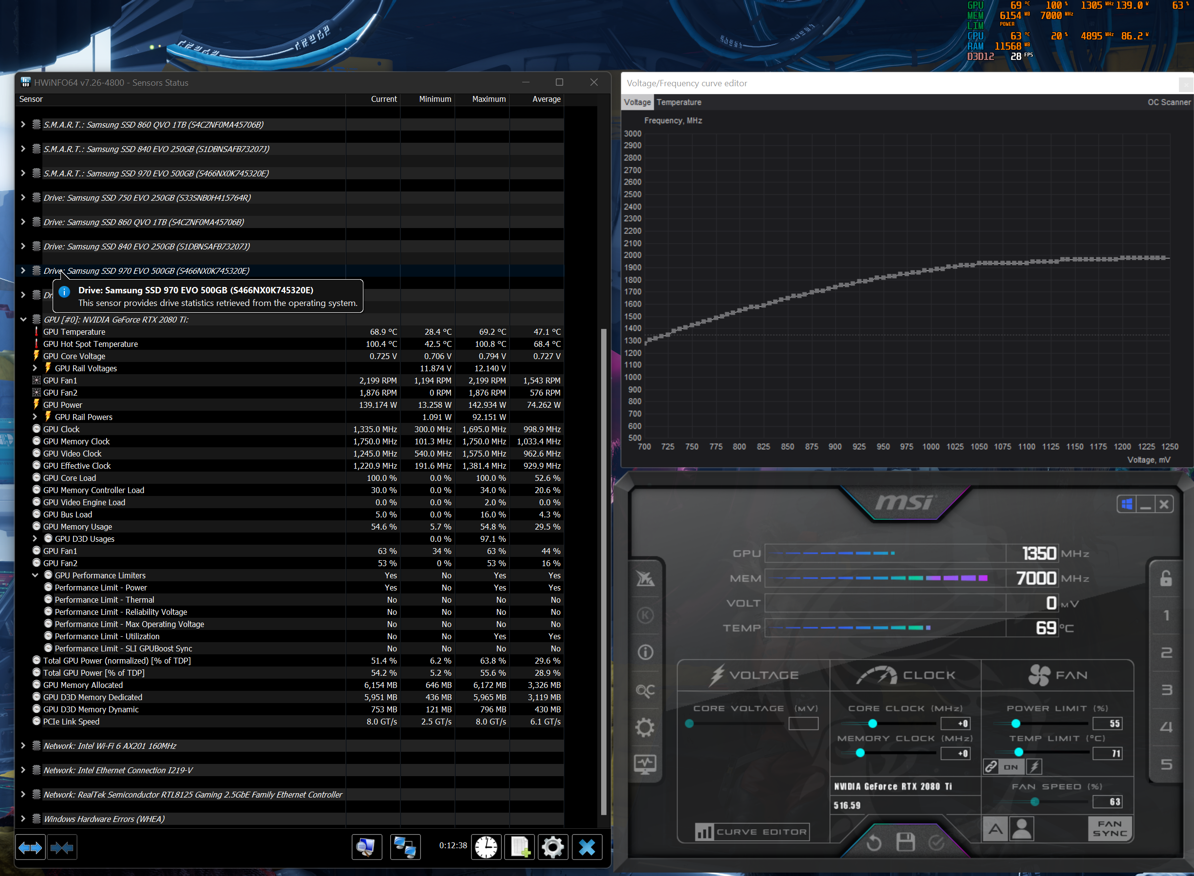Image resolution: width=1194 pixels, height=876 pixels.
Task: Click the HWiNFO reset clock icon
Action: 486,847
